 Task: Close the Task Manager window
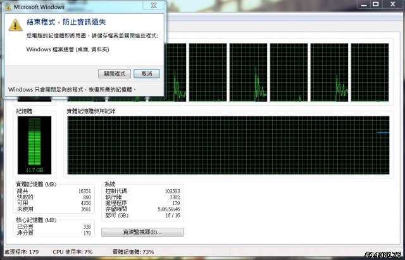tap(392, 4)
